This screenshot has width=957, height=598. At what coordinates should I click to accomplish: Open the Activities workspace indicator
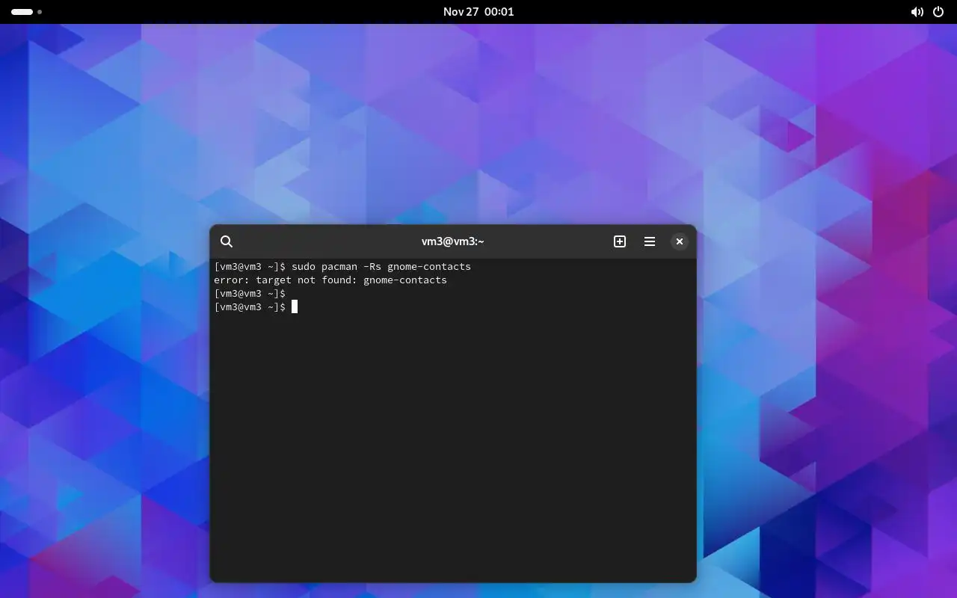(26, 12)
